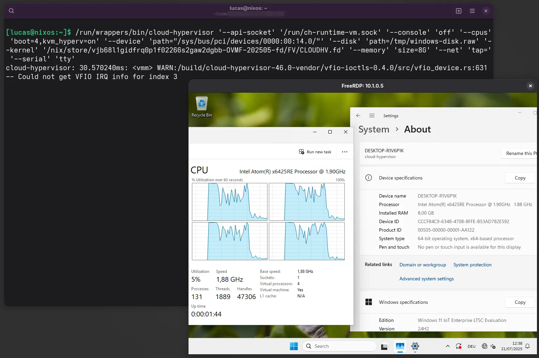Click the System type value text
Screen dimensions: 539x358
point(466,238)
